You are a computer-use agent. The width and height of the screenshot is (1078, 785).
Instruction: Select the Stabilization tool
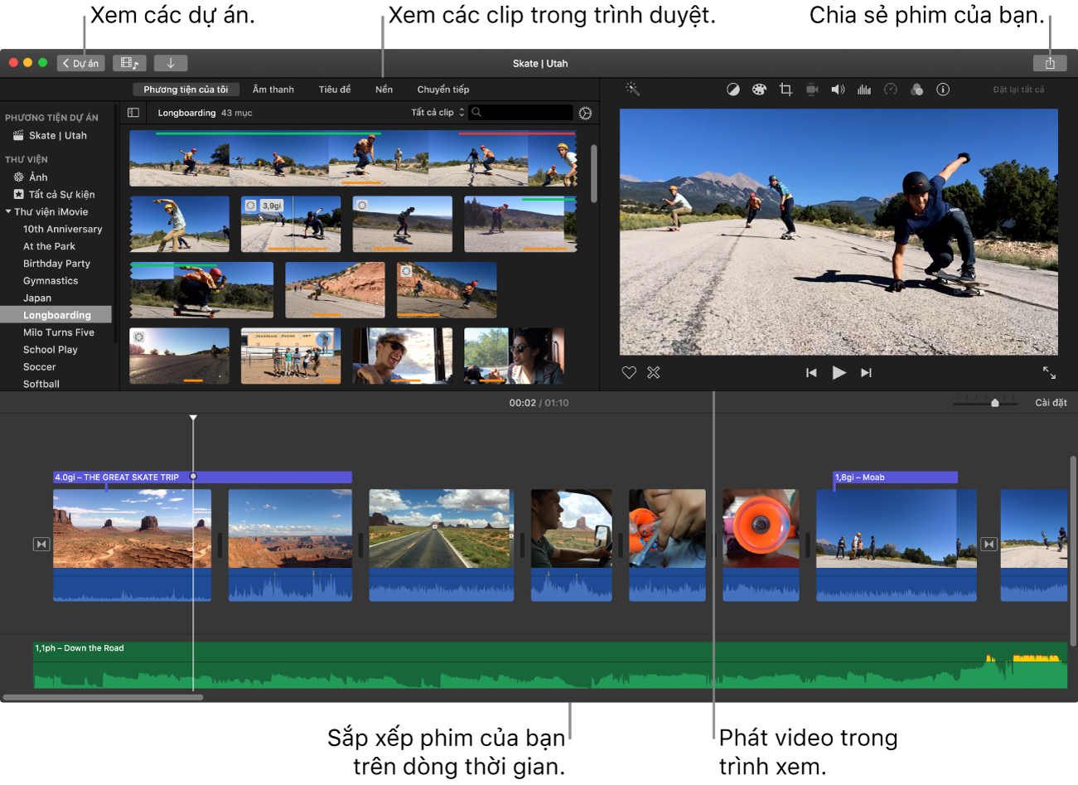[812, 90]
